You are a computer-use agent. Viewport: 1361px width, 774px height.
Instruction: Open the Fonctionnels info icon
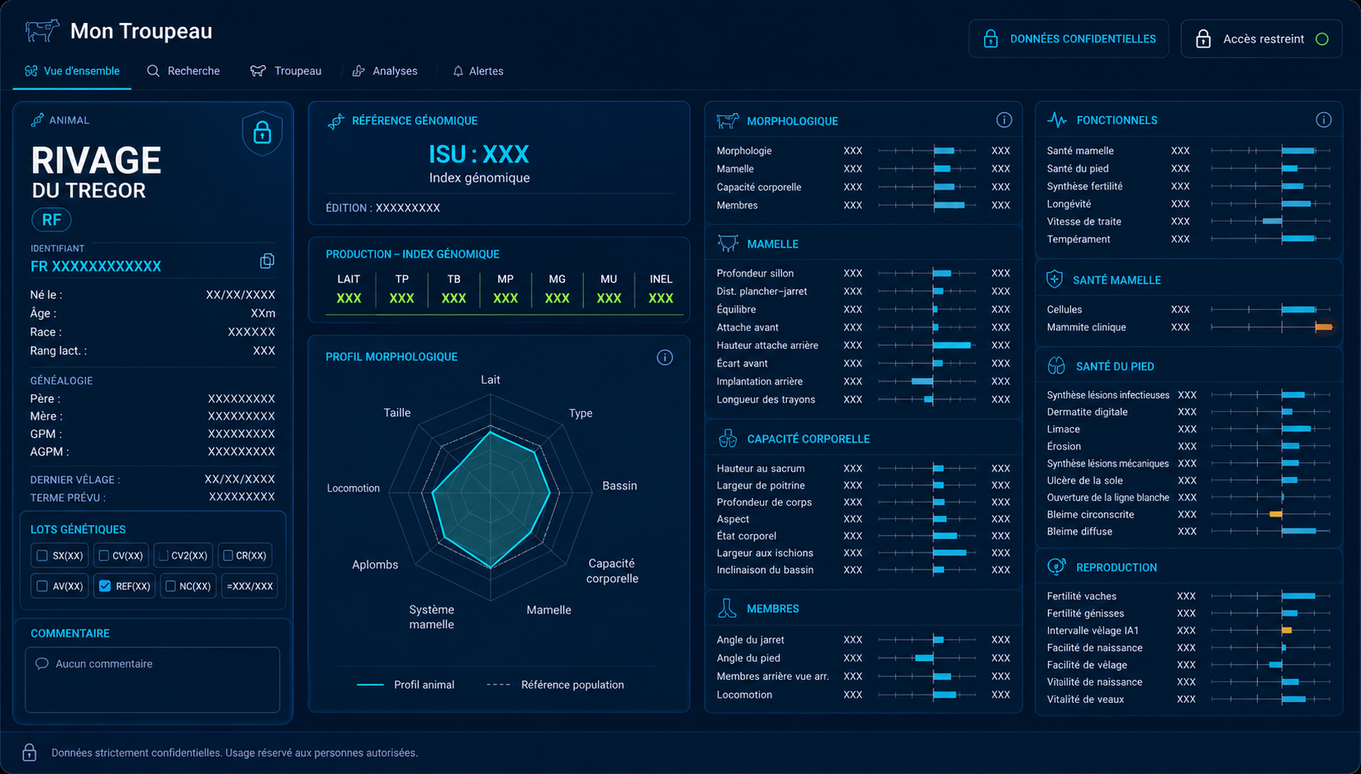[1323, 120]
